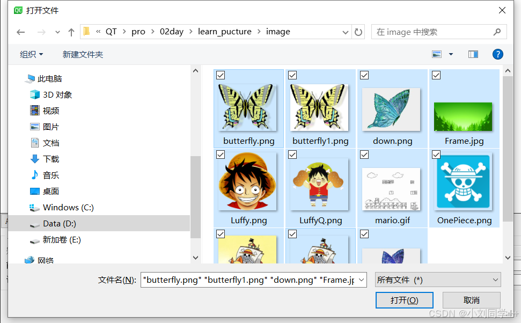Go back with the left arrow icon
Viewport: 521px width, 323px height.
point(20,32)
